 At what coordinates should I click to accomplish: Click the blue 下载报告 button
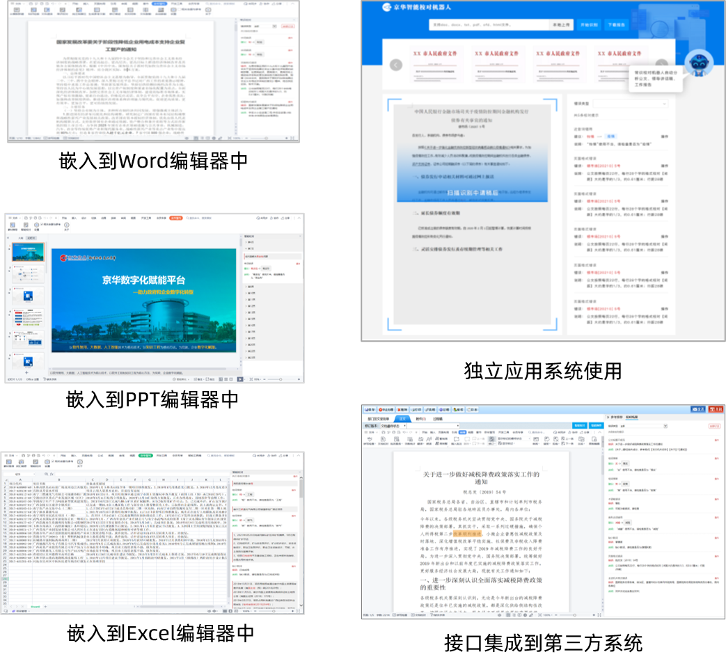[616, 24]
